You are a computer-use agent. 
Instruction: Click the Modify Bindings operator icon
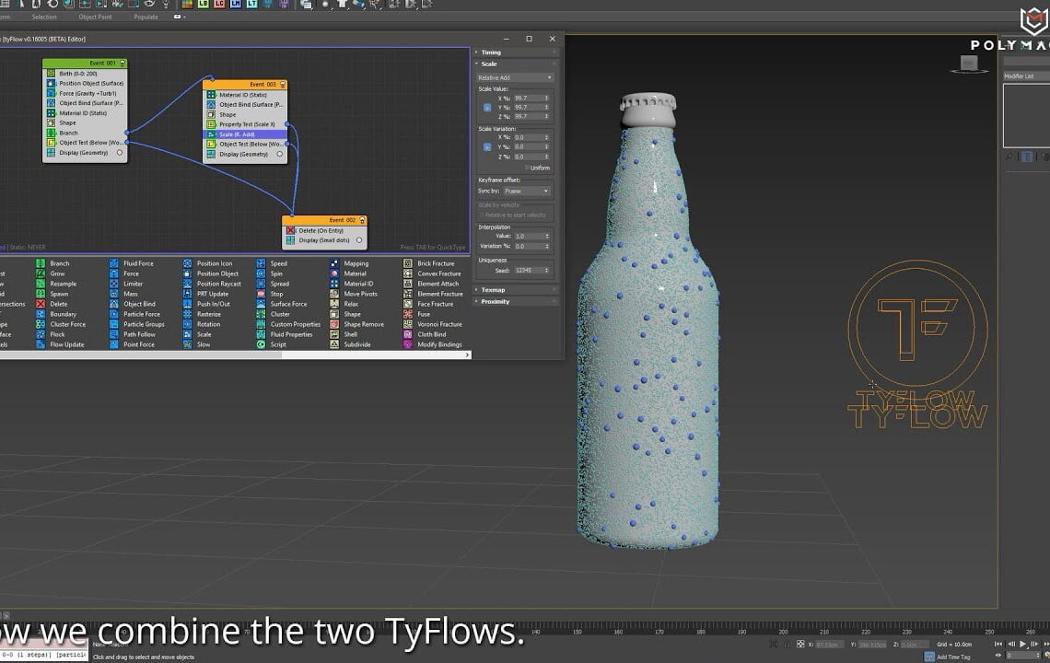tap(408, 344)
